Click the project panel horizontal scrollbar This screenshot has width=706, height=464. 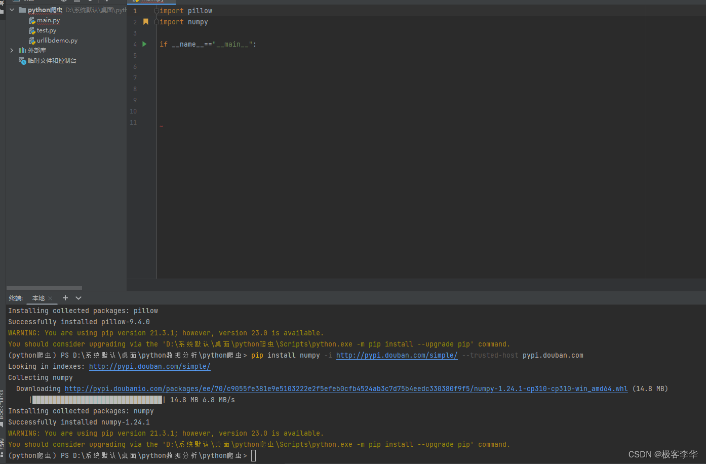point(44,288)
